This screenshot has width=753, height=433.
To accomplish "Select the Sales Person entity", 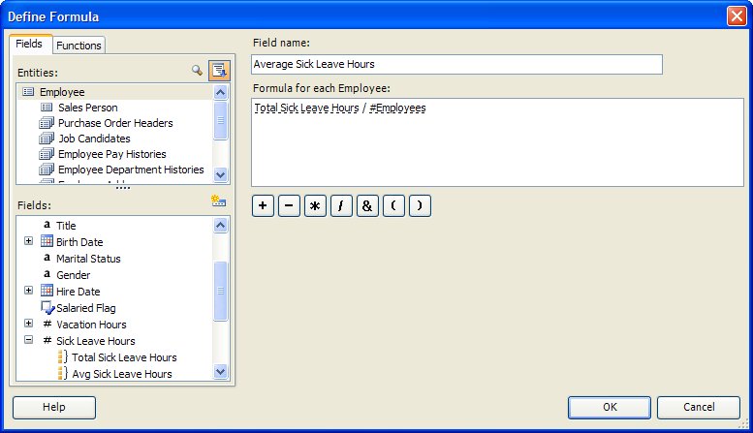I will point(88,108).
